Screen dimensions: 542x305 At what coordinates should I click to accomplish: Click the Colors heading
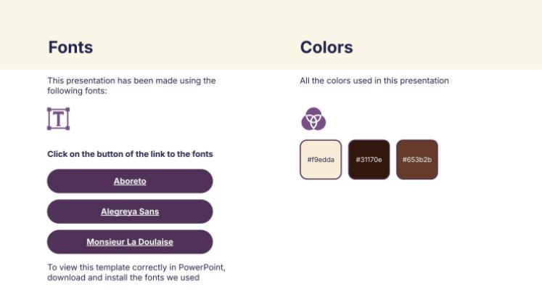click(327, 47)
